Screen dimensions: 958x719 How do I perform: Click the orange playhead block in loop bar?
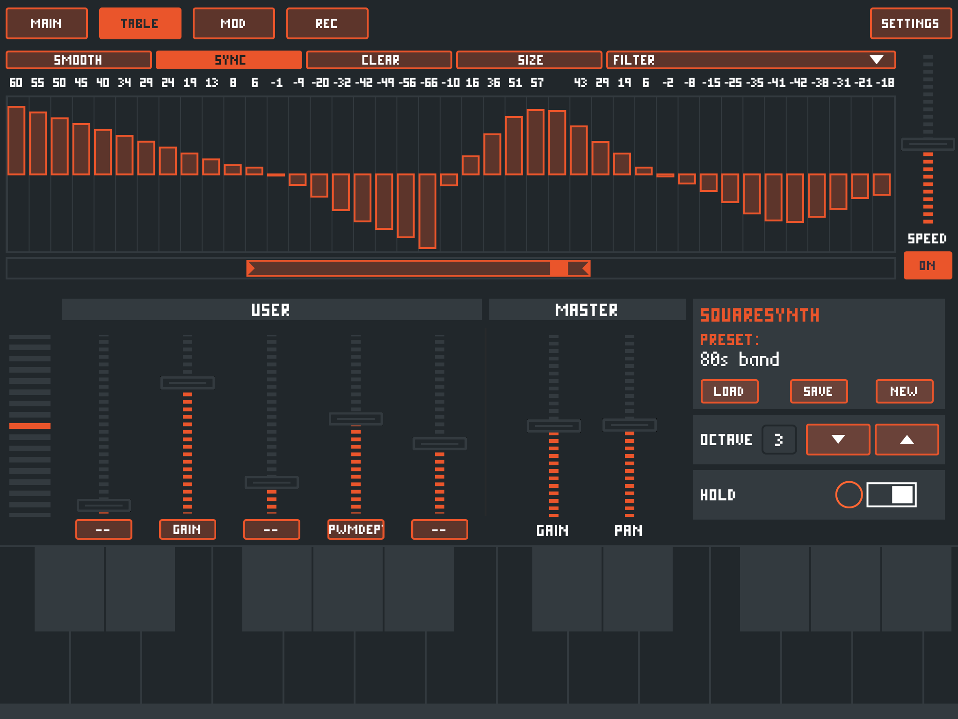[559, 268]
